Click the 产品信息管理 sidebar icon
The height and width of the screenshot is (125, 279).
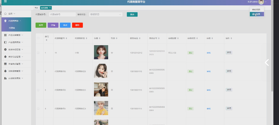5,42
